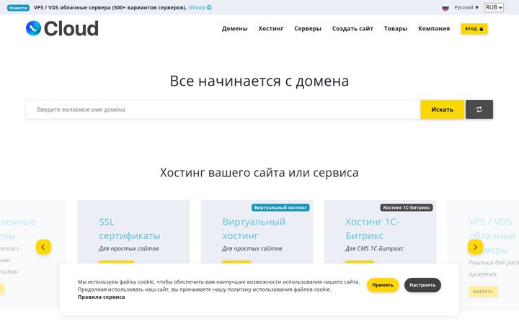Open the Серверы menu
The width and height of the screenshot is (519, 324).
[308, 28]
